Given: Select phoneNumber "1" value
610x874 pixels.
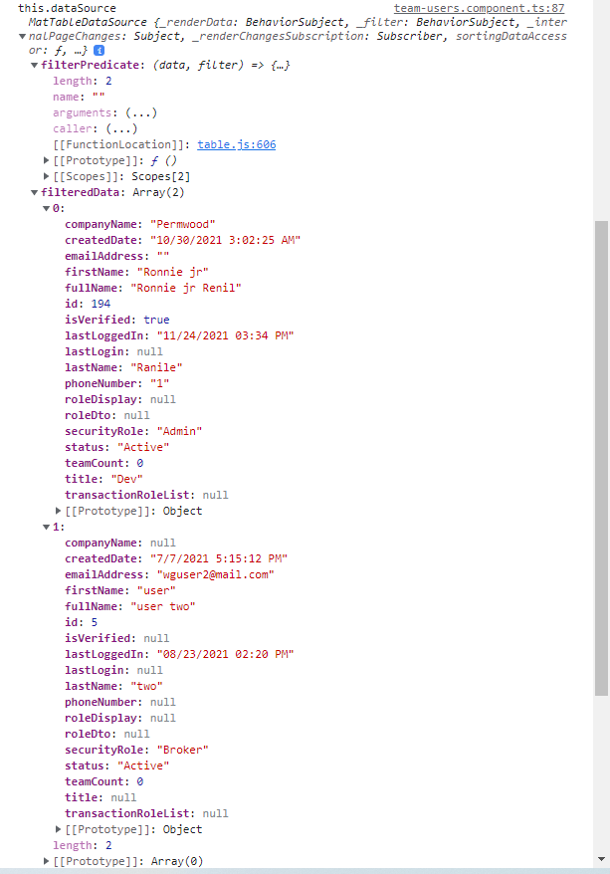Looking at the screenshot, I should pyautogui.click(x=160, y=383).
